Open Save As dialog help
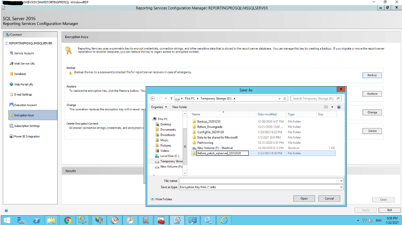The width and height of the screenshot is (402, 225). pos(339,107)
